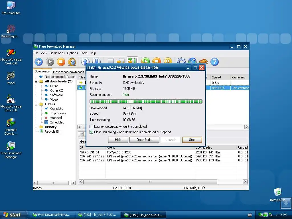Click the downloads list scroll right arrow

246,127
